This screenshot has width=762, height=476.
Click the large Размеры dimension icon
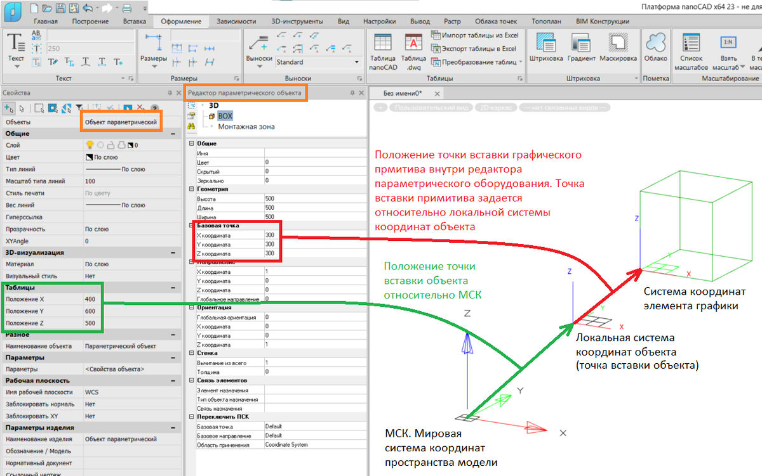(153, 42)
